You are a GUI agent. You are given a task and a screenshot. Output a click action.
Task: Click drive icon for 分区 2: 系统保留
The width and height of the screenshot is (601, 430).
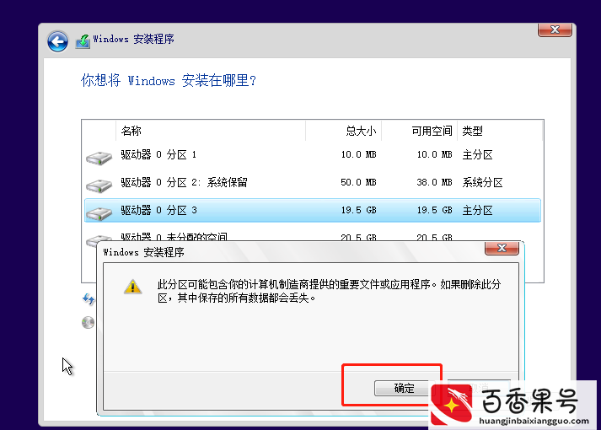99,185
